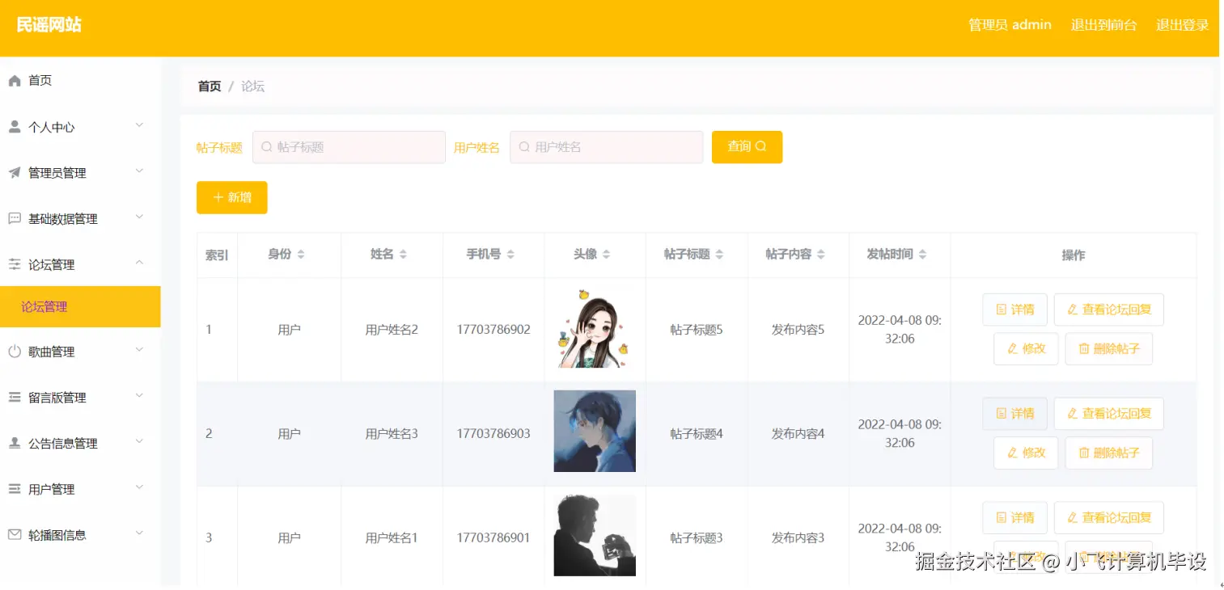Viewport: 1224px width, 590px height.
Task: Click the home icon beside 首页 in sidebar
Action: 15,81
